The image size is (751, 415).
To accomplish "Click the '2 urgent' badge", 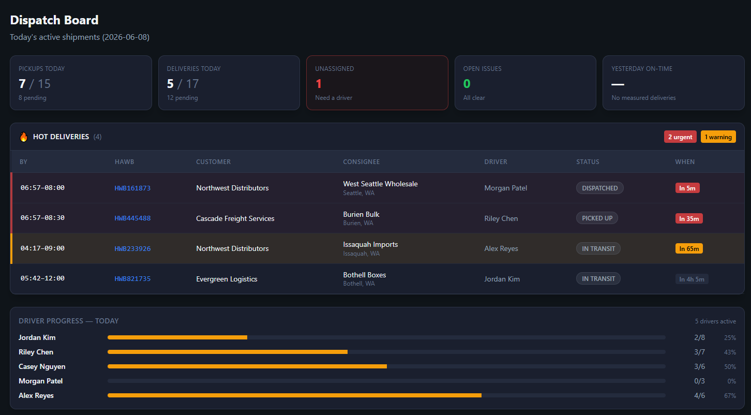I will pos(680,137).
